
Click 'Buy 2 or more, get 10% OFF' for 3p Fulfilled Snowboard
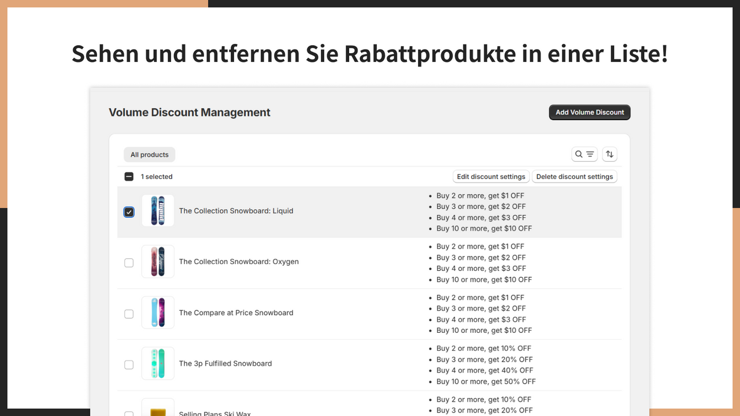484,348
